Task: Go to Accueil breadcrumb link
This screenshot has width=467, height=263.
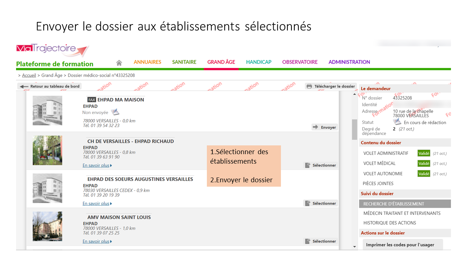Action: pos(29,75)
